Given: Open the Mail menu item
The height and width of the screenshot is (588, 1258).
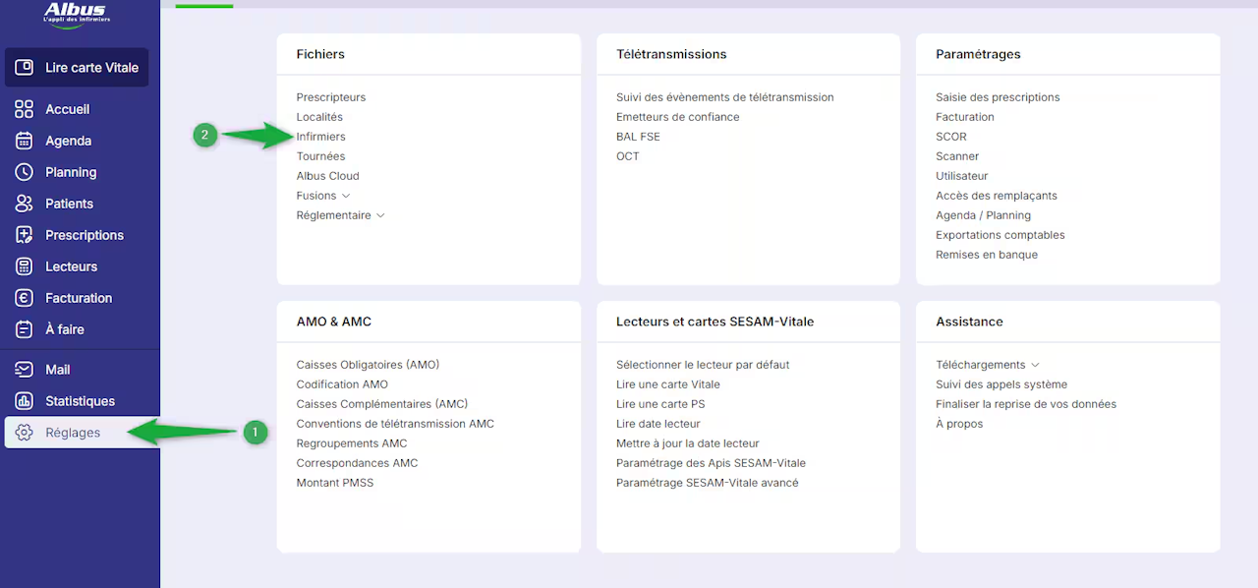Looking at the screenshot, I should tap(57, 370).
